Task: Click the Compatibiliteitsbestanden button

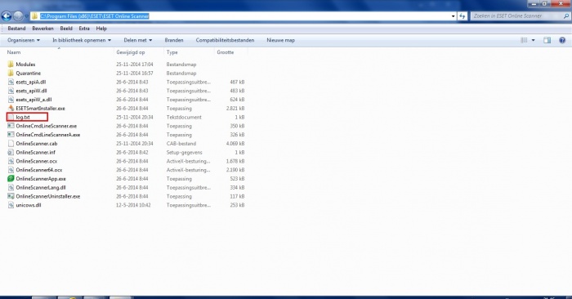Action: coord(225,40)
